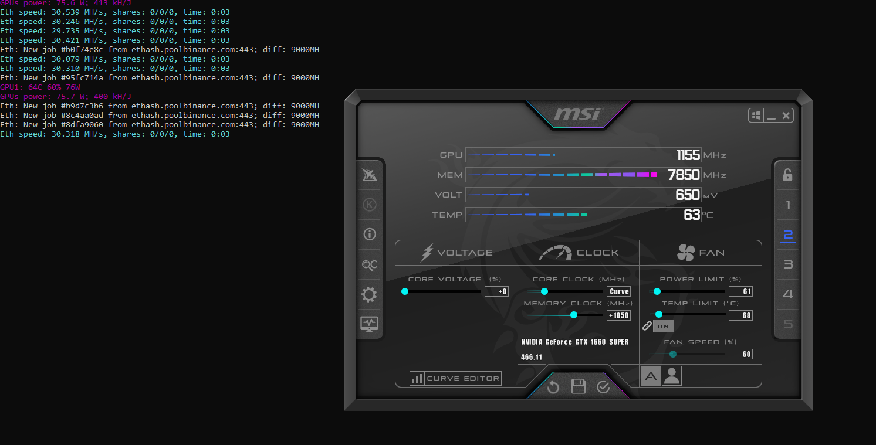Toggle Windows startup icon in Afterburner title

(756, 116)
